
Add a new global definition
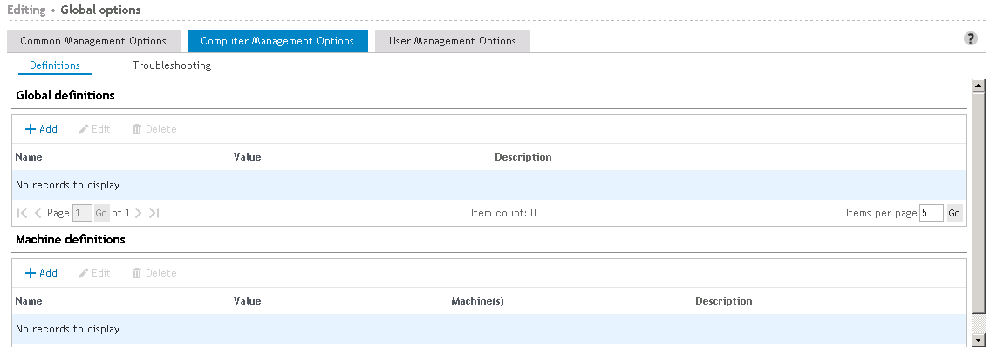click(41, 129)
